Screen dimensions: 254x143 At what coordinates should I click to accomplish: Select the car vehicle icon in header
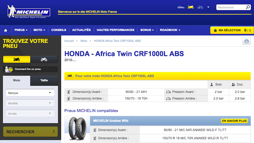point(181,7)
